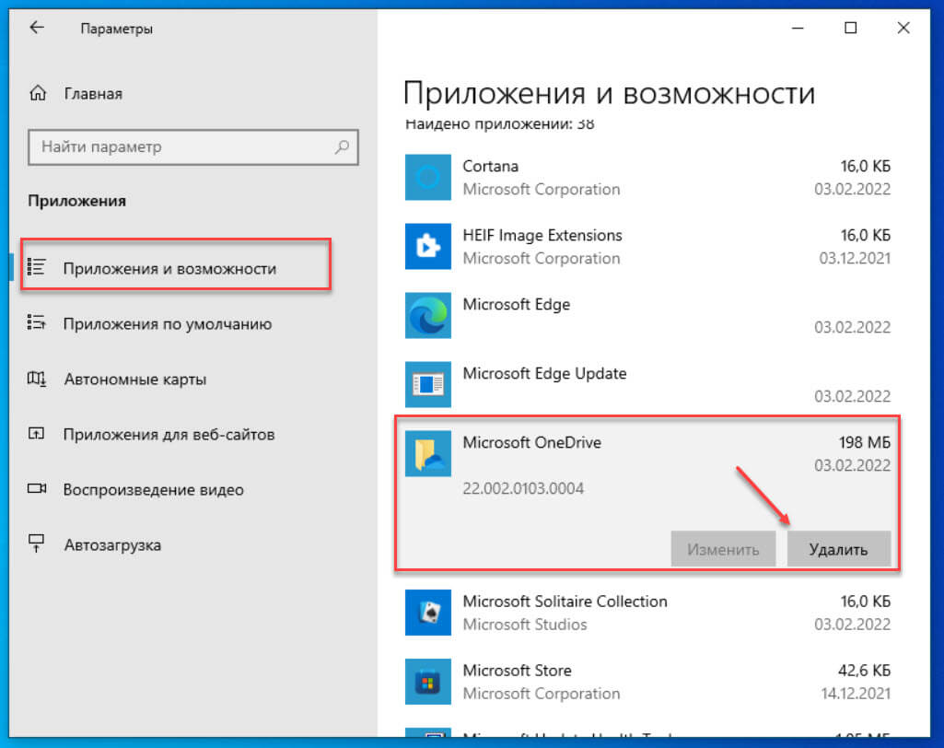Focus the Найти параметр search field

[193, 147]
